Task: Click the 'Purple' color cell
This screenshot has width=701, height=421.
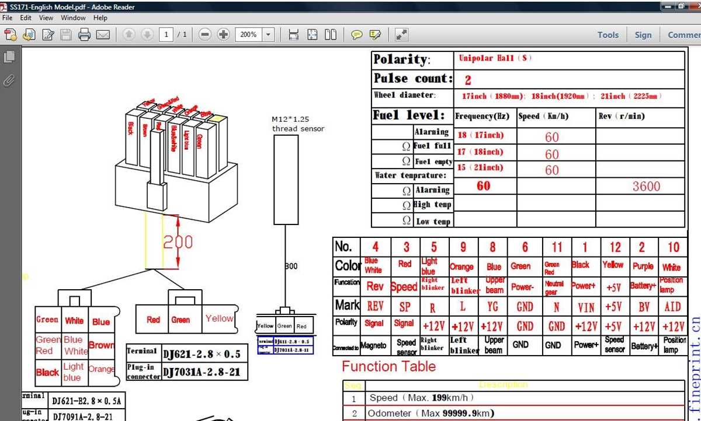Action: coord(643,266)
